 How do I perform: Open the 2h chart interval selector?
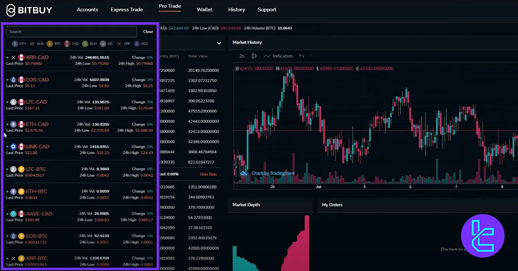[242, 56]
